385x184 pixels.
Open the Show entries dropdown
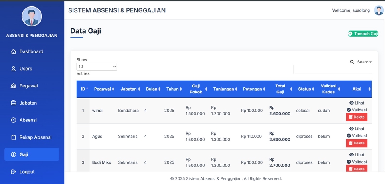pyautogui.click(x=97, y=67)
